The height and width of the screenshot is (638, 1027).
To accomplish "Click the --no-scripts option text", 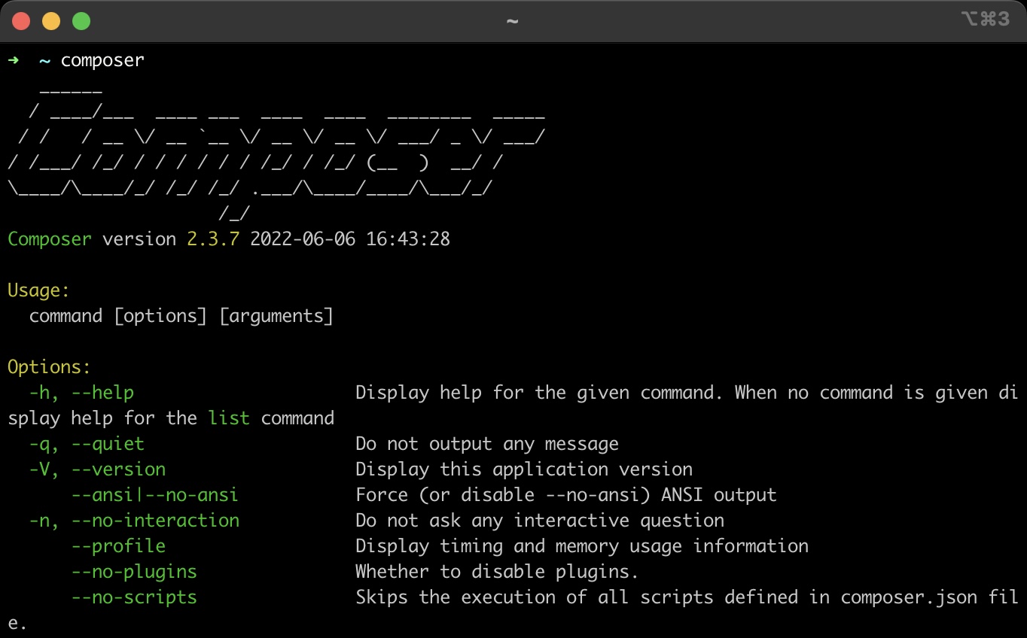I will pos(134,597).
